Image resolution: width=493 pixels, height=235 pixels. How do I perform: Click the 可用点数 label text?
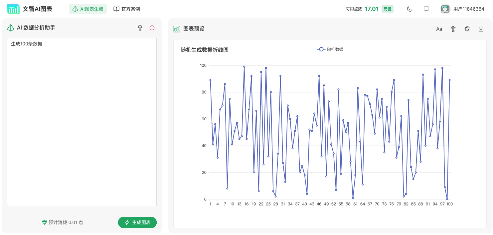[354, 9]
